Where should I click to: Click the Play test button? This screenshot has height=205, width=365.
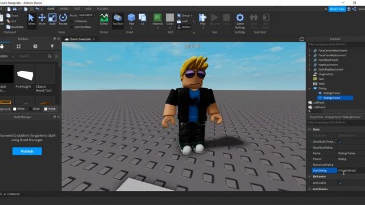pos(203,19)
